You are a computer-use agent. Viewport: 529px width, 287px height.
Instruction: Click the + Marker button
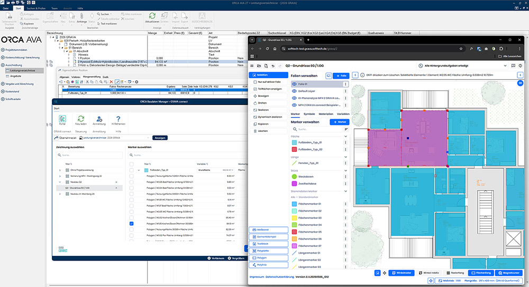pos(340,122)
